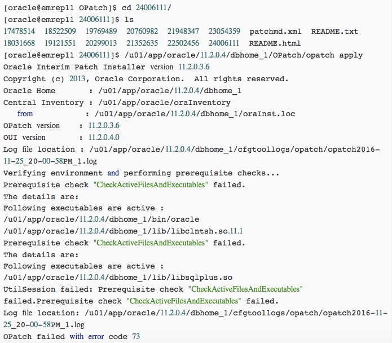Select the 19769489 directory name
This screenshot has height=343, width=392.
click(101, 32)
